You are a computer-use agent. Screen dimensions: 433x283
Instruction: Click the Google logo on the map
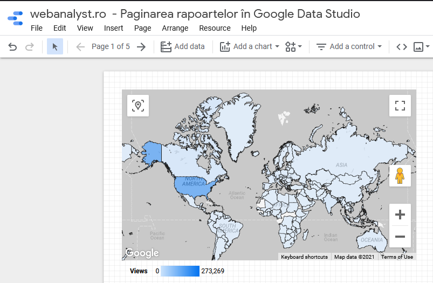coord(142,253)
